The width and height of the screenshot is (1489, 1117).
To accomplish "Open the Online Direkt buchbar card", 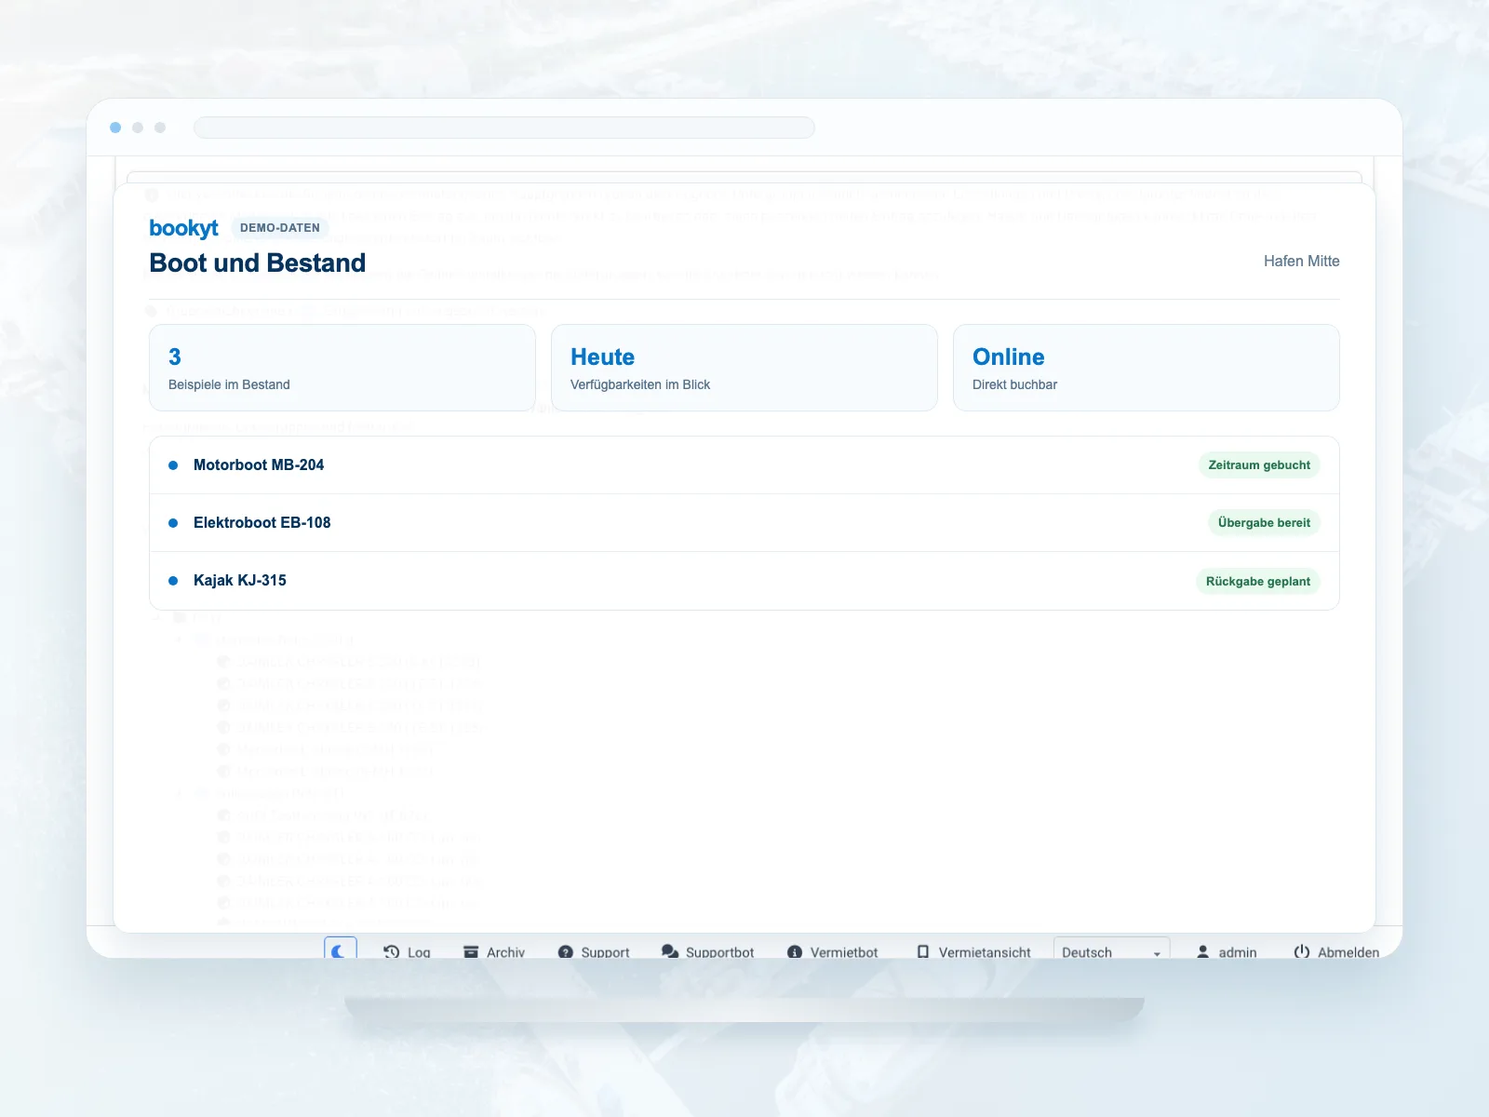I will 1147,368.
